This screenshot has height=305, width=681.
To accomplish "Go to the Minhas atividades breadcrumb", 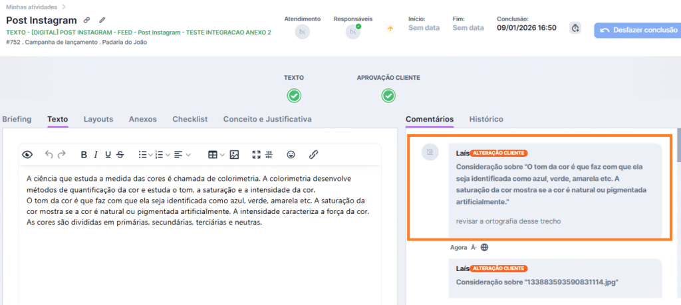I will point(31,6).
